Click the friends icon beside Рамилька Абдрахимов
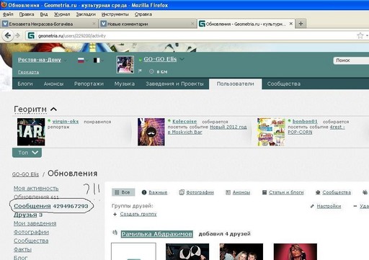 (115, 233)
